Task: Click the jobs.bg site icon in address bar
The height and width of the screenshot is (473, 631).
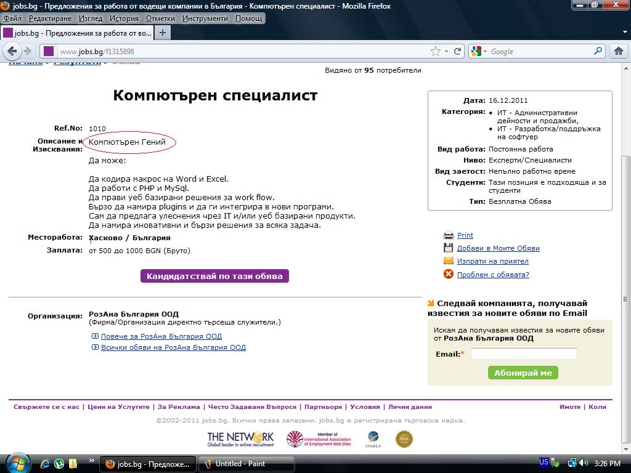Action: [49, 51]
